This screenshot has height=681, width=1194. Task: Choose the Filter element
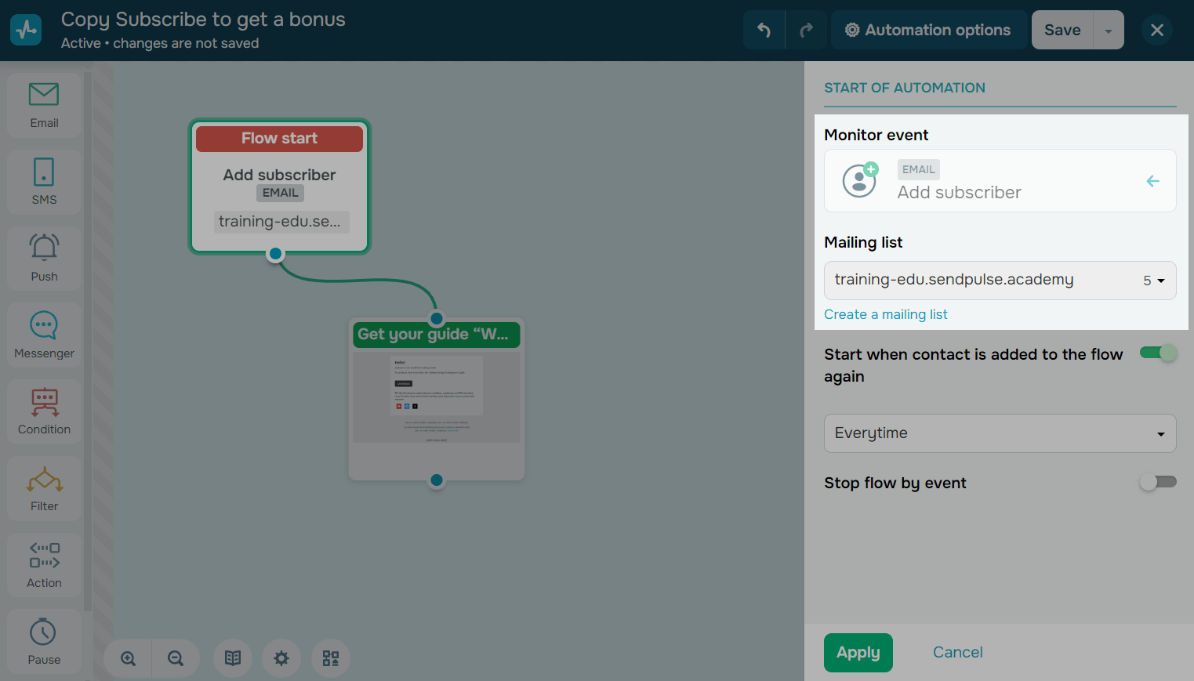point(44,489)
